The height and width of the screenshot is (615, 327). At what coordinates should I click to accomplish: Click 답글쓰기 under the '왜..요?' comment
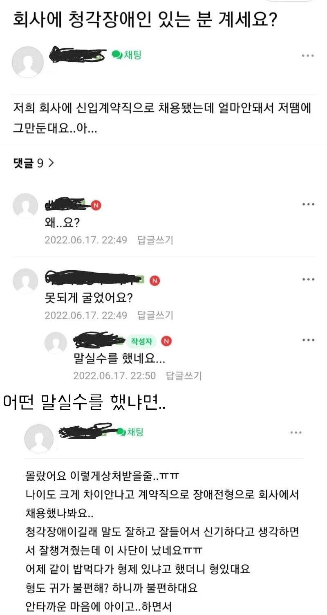pos(155,240)
